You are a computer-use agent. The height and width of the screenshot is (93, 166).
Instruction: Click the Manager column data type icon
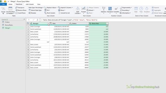[31, 24]
